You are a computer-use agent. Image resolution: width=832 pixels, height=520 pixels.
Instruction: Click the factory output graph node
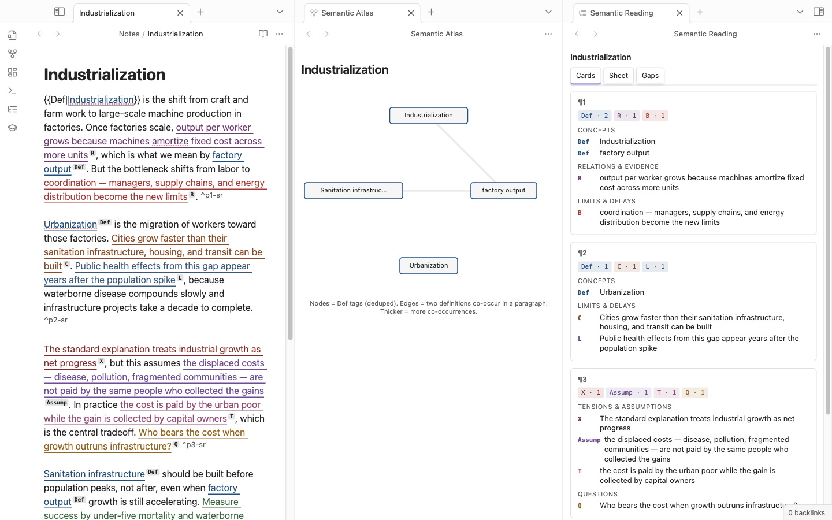point(504,191)
